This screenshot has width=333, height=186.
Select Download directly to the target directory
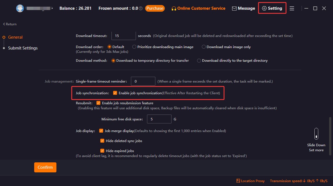[x=199, y=60]
